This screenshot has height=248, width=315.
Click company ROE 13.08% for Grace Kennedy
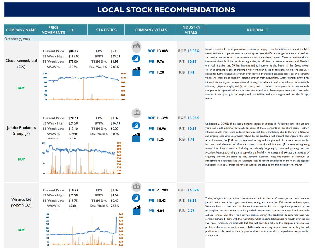click(x=163, y=51)
